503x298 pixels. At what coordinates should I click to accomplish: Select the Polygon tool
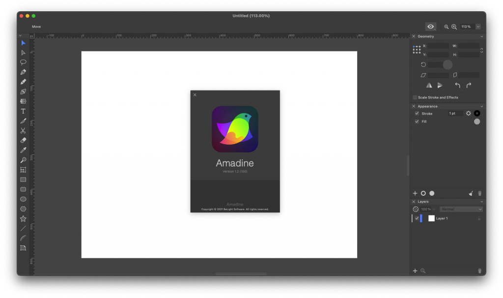click(x=23, y=209)
